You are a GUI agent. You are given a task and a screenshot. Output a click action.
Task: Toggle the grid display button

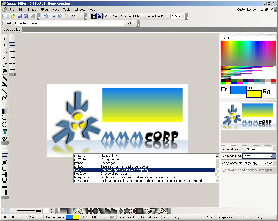pos(93,16)
